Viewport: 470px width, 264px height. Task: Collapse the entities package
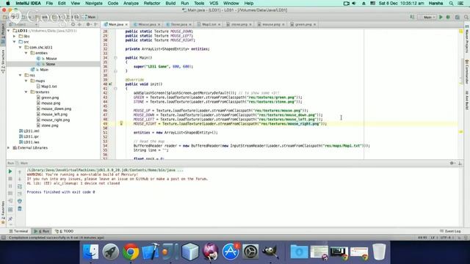(x=26, y=53)
